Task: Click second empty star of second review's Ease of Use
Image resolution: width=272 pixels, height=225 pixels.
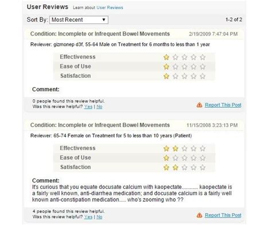Action: [x=184, y=158]
